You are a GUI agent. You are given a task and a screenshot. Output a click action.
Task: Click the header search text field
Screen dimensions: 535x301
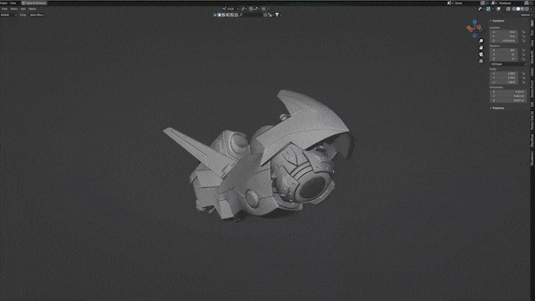pyautogui.click(x=253, y=15)
